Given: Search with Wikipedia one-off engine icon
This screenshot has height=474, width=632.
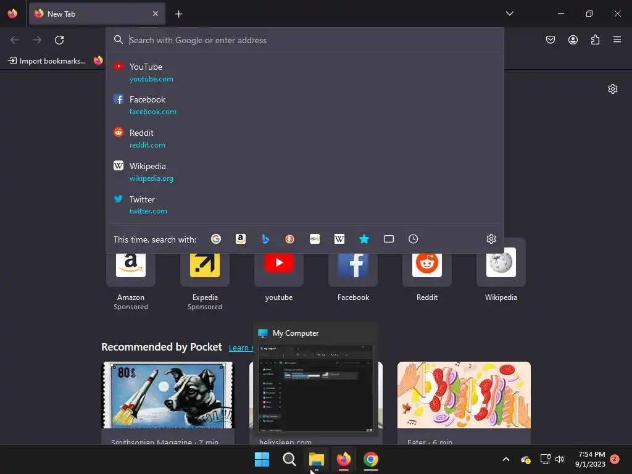Looking at the screenshot, I should click(x=339, y=239).
